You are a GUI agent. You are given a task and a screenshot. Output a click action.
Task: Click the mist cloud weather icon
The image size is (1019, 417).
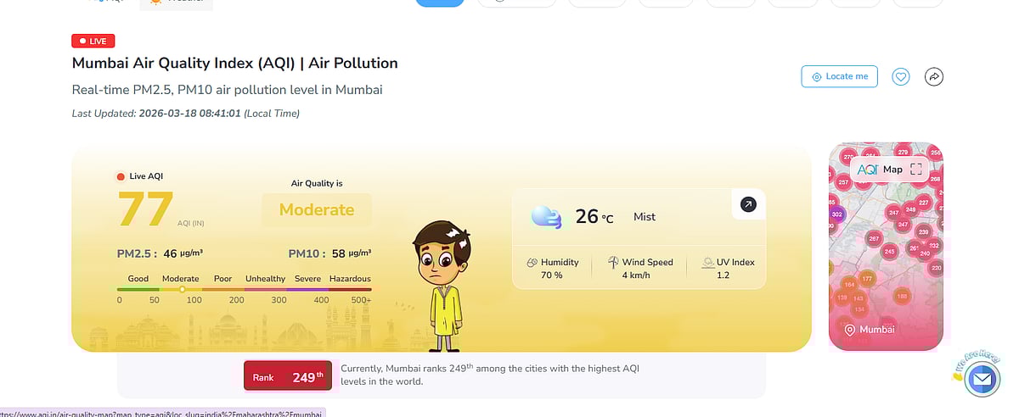click(545, 217)
